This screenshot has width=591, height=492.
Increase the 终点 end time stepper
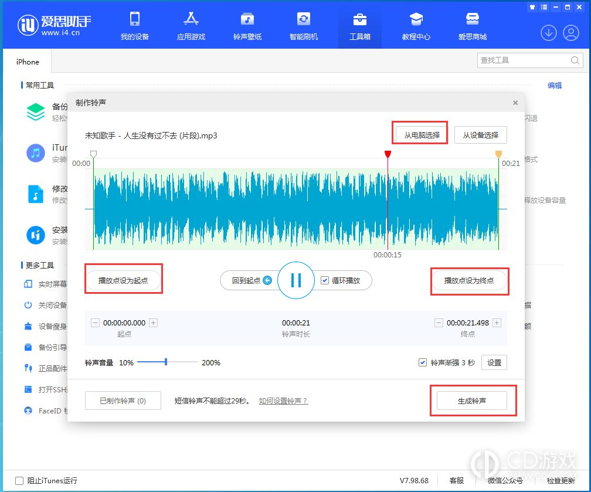pyautogui.click(x=495, y=323)
